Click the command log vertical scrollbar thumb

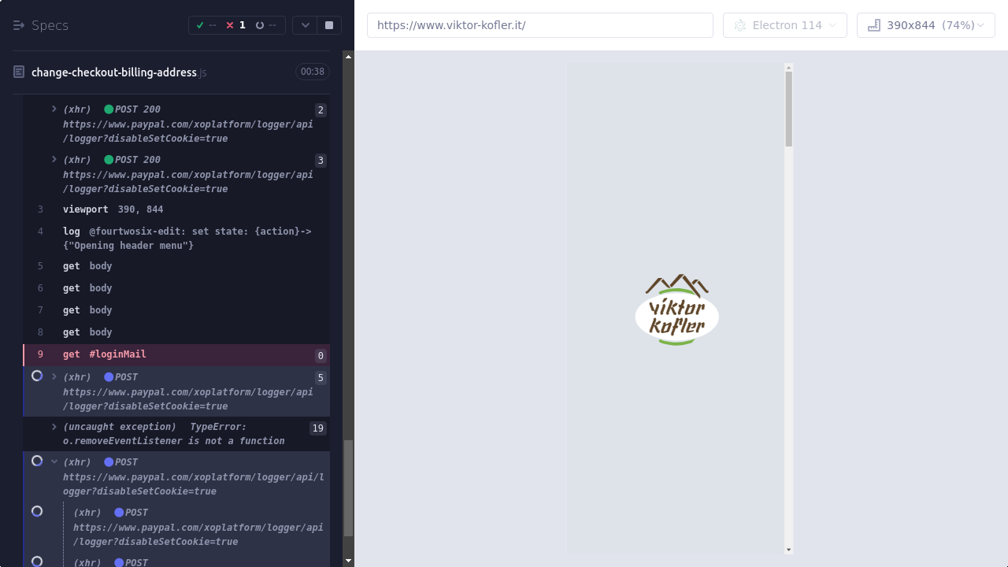(x=348, y=488)
